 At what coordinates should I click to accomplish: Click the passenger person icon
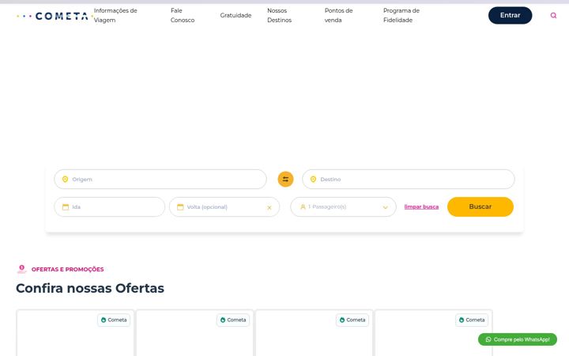pos(303,206)
